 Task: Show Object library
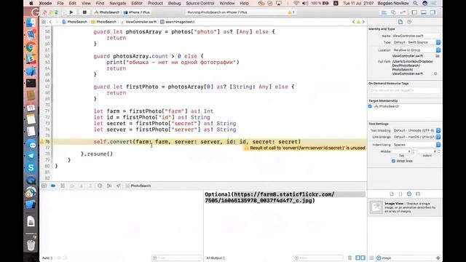click(409, 194)
